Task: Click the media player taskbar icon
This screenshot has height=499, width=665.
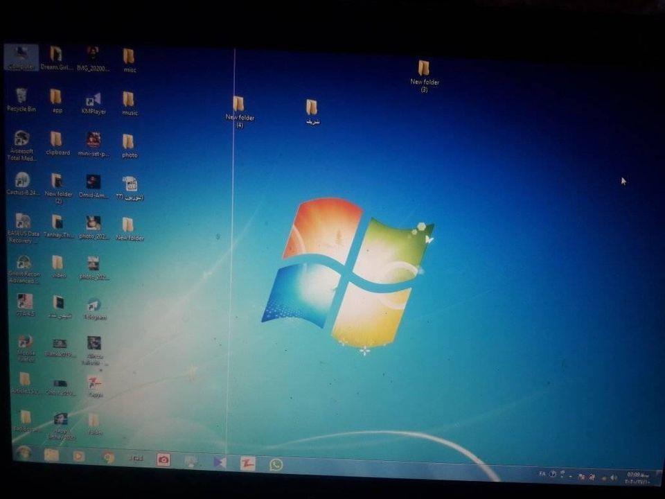Action: pyautogui.click(x=78, y=456)
